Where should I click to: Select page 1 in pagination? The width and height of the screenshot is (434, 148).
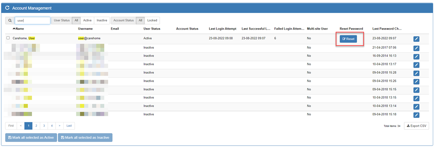coord(28,126)
